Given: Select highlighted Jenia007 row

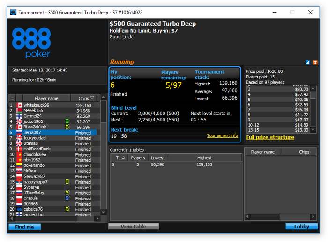Looking at the screenshot, I should pos(52,133).
